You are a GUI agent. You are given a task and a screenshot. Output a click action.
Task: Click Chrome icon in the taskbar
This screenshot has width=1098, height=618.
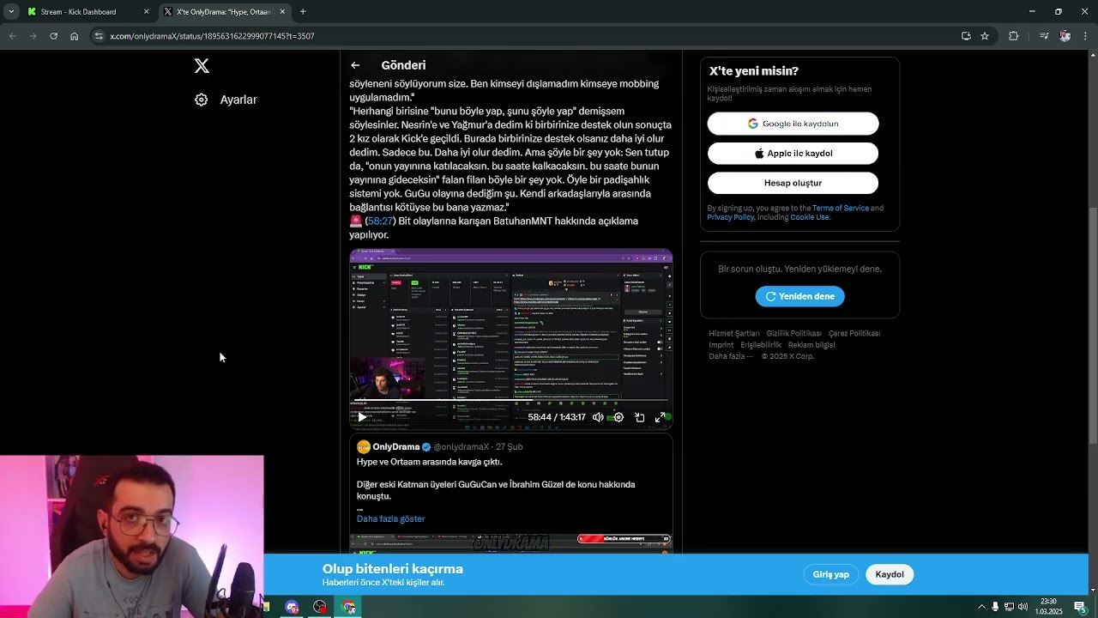pyautogui.click(x=349, y=607)
